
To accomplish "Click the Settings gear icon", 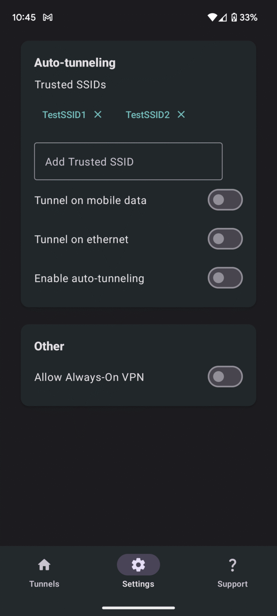I will 138,564.
